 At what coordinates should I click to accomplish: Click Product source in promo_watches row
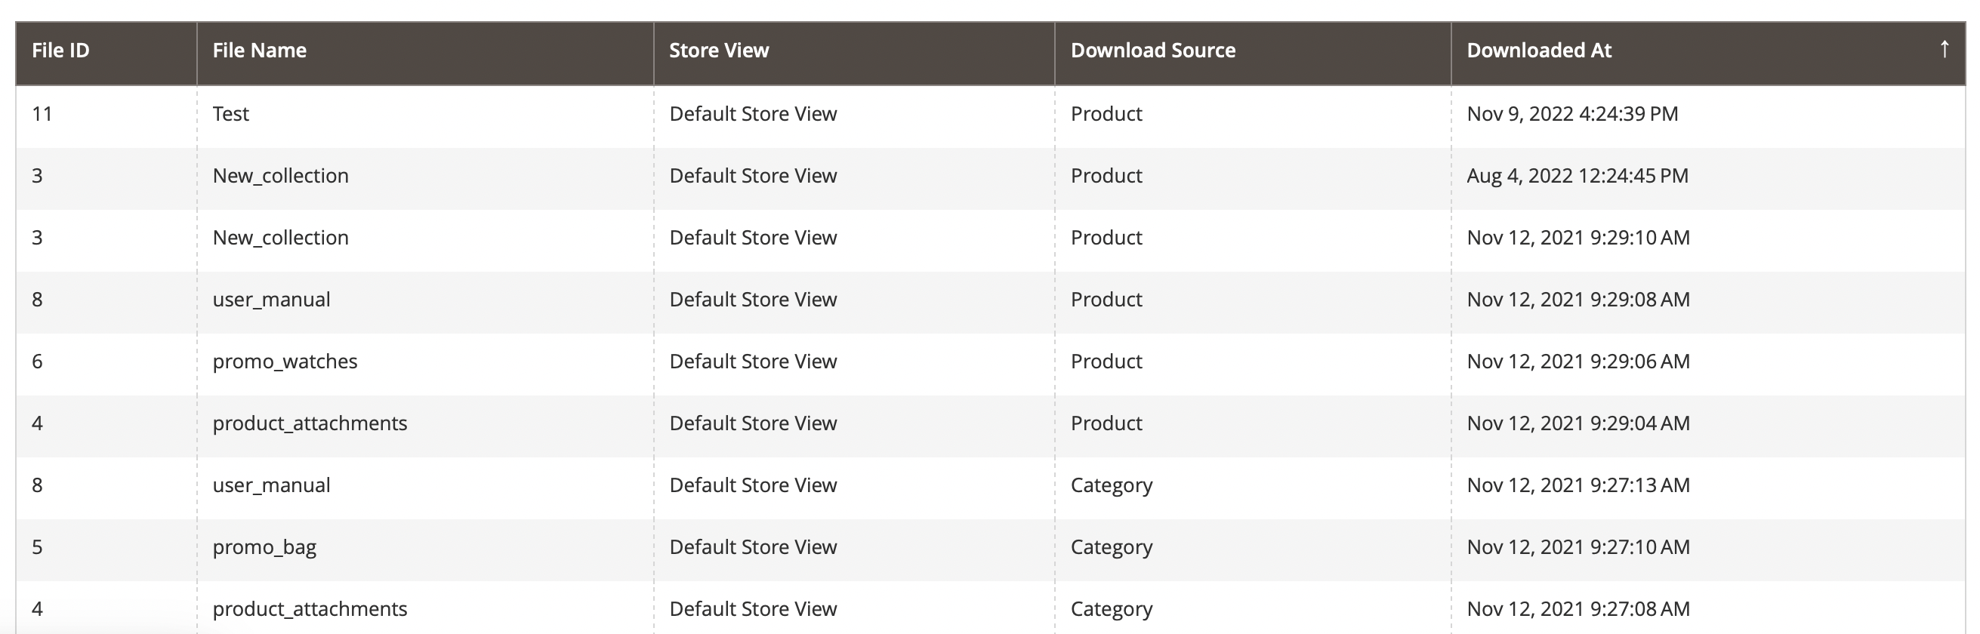[x=1106, y=362]
